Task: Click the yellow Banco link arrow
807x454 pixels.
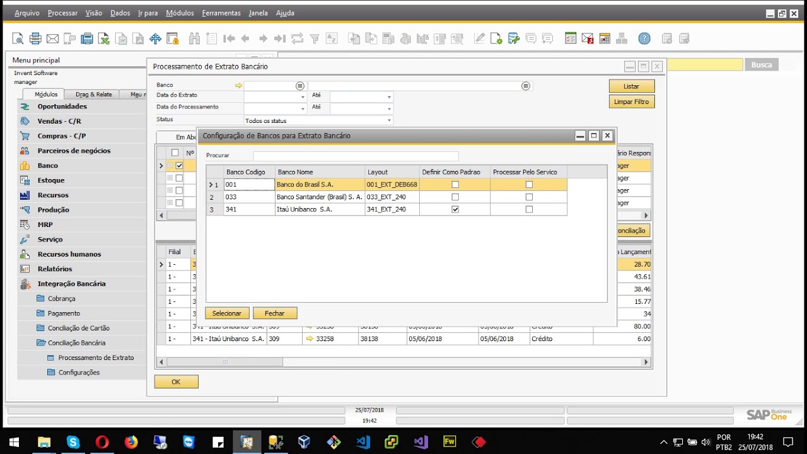Action: click(x=238, y=86)
